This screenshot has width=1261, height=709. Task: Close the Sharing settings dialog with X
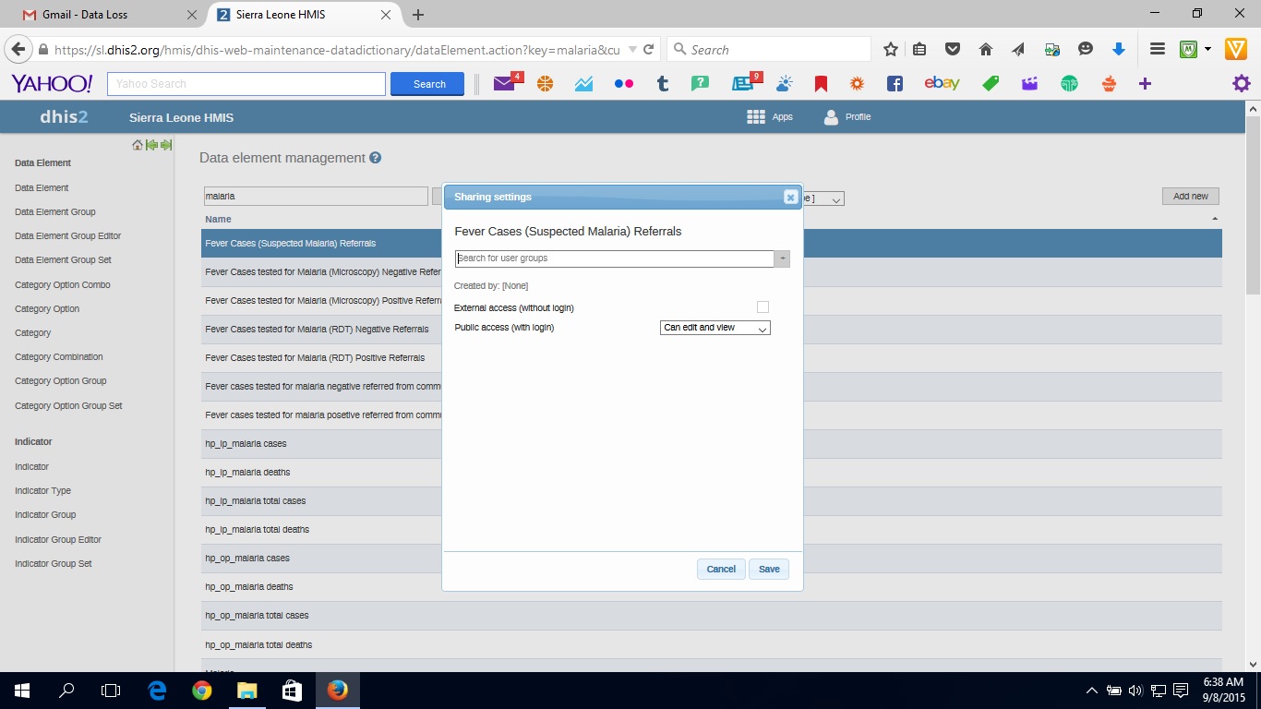pos(790,197)
